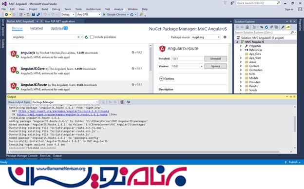The height and width of the screenshot is (189, 304).
Task: Click the Undo toolbar icon
Action: [x=45, y=15]
